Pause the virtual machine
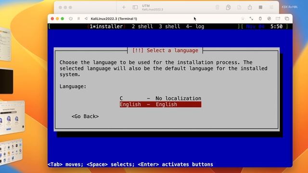The height and width of the screenshot is (173, 308). (78, 19)
